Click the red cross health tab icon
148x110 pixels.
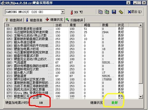pyautogui.click(x=47, y=19)
